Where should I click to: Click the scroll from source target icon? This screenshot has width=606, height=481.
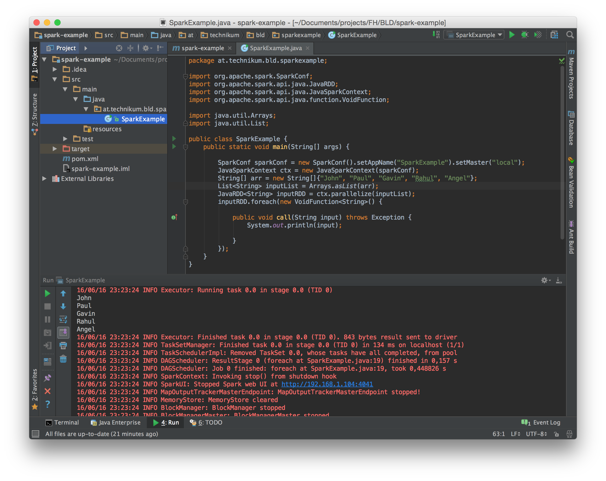[119, 48]
